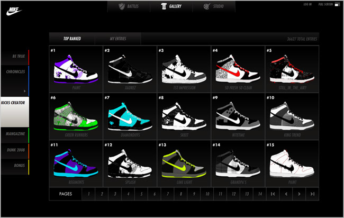Open #5 Still_In_The_Air shoe
This screenshot has height=218, width=344.
(292, 69)
